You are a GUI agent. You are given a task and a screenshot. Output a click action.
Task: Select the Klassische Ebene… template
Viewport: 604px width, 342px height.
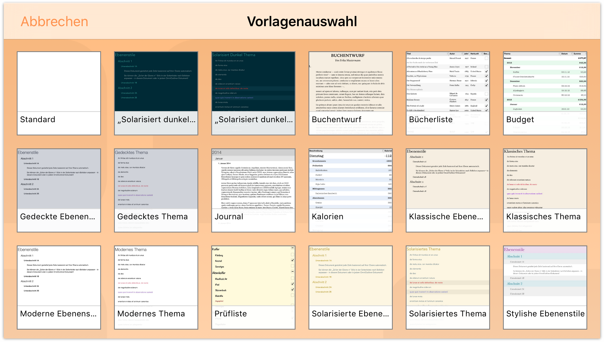point(448,190)
